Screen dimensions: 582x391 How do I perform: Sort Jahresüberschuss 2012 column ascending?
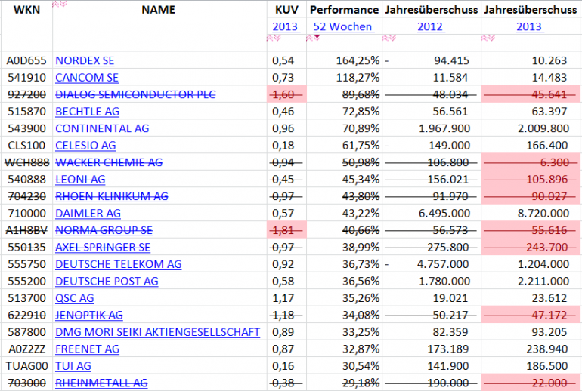385,38
